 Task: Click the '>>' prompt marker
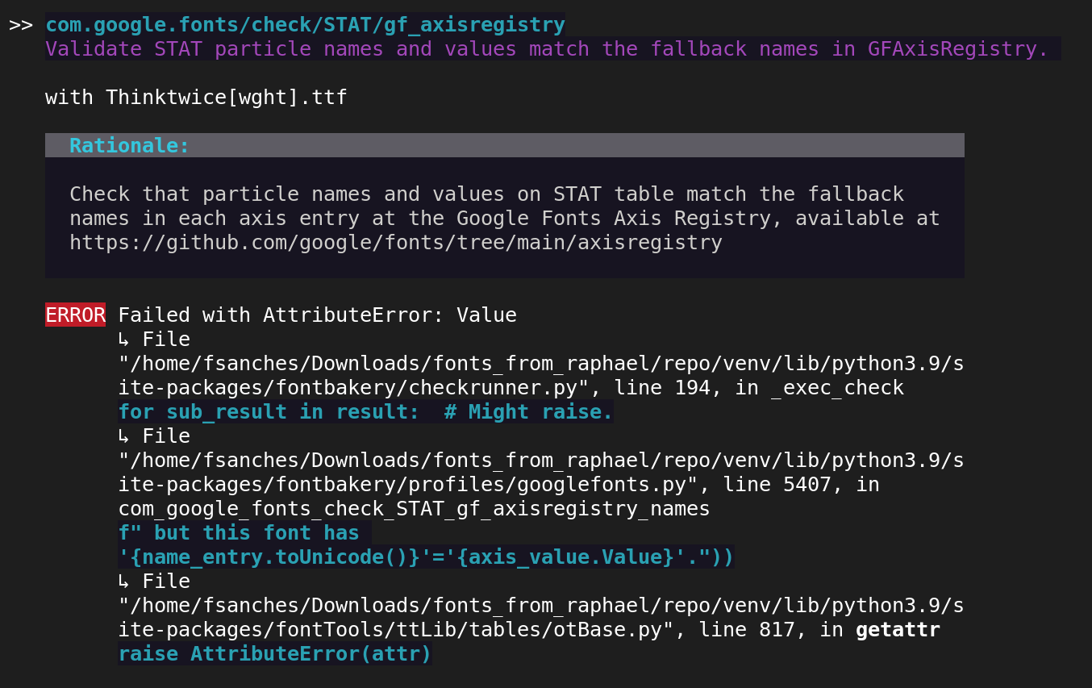click(x=23, y=24)
